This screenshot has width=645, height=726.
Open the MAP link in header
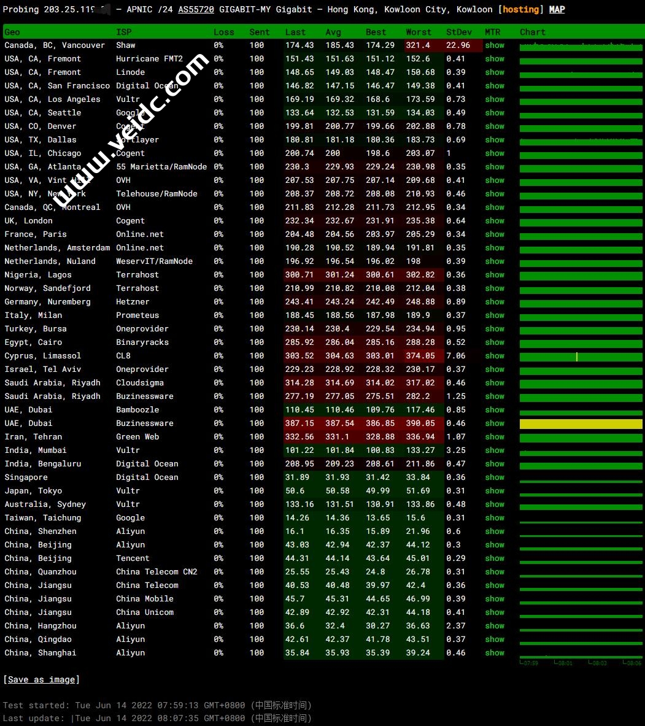557,9
